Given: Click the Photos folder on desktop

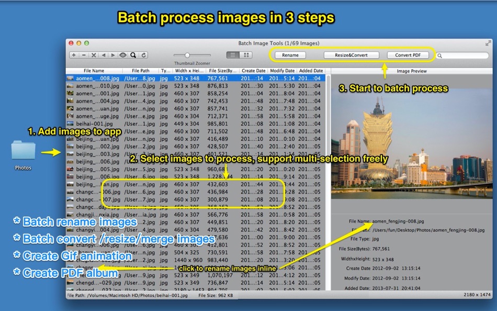Looking at the screenshot, I should pos(23,150).
